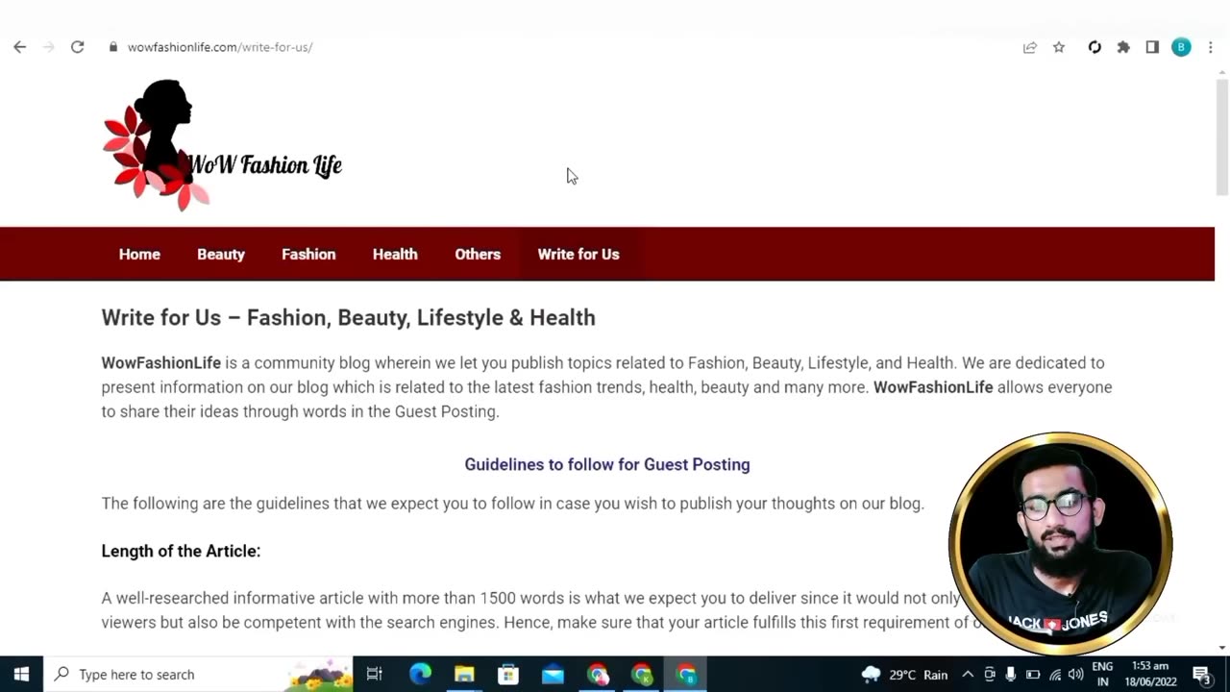
Task: Open the Windows Start menu
Action: [x=21, y=675]
